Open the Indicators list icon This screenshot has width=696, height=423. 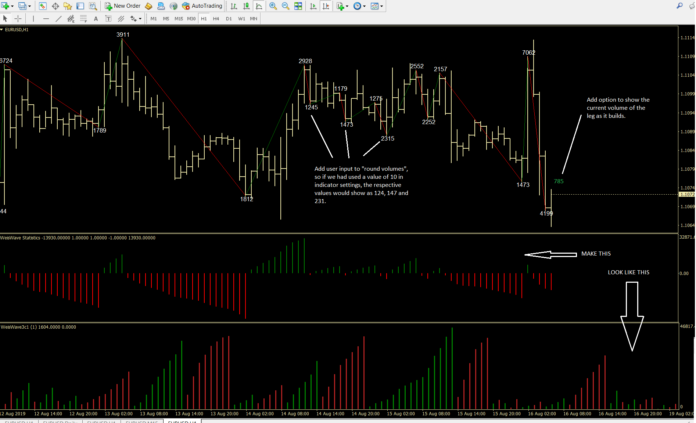coord(340,6)
